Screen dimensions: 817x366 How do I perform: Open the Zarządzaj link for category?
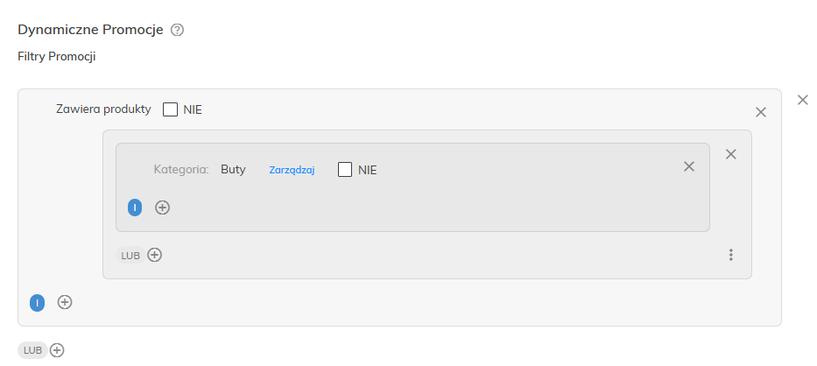(x=292, y=170)
